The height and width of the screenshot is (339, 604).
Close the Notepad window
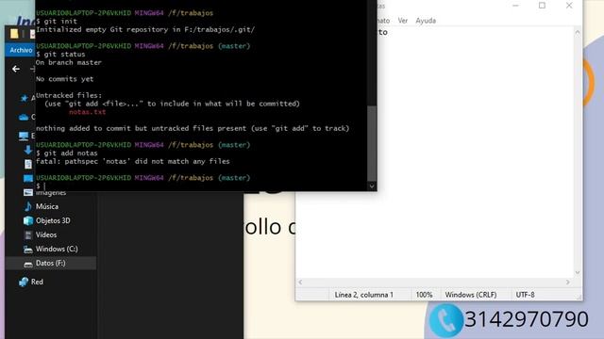click(x=569, y=6)
